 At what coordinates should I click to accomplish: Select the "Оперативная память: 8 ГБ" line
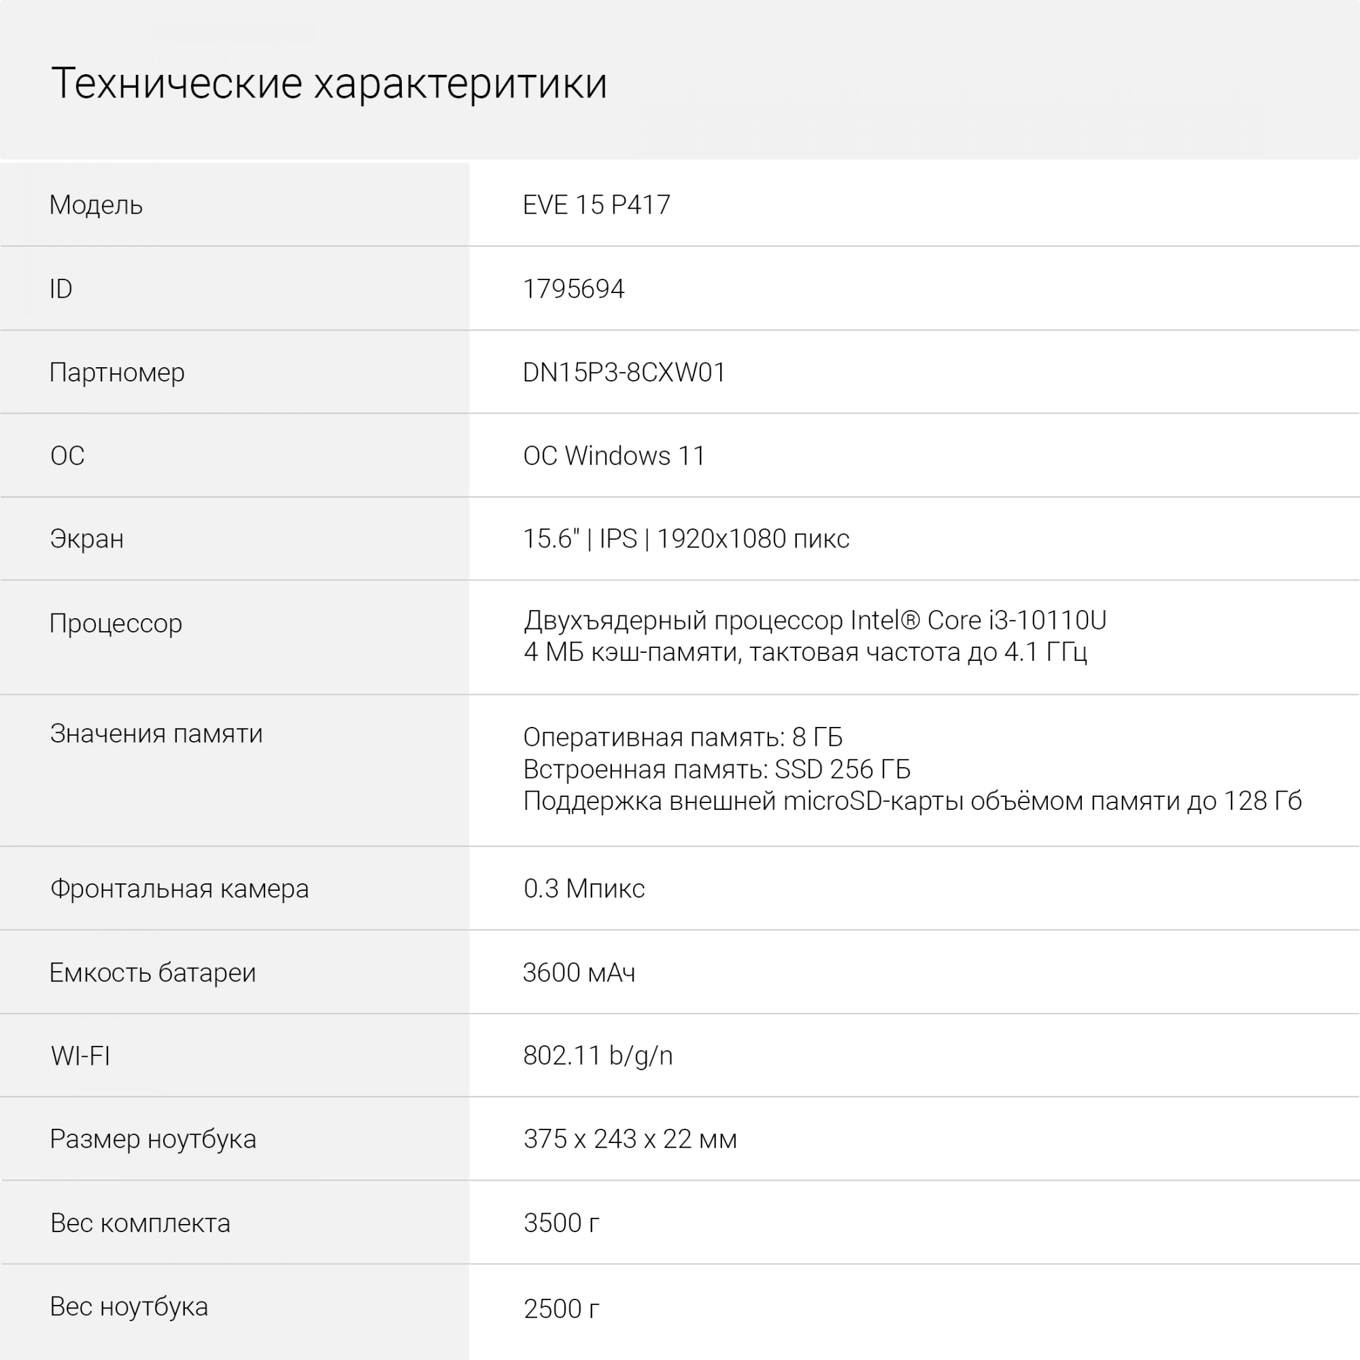(682, 737)
